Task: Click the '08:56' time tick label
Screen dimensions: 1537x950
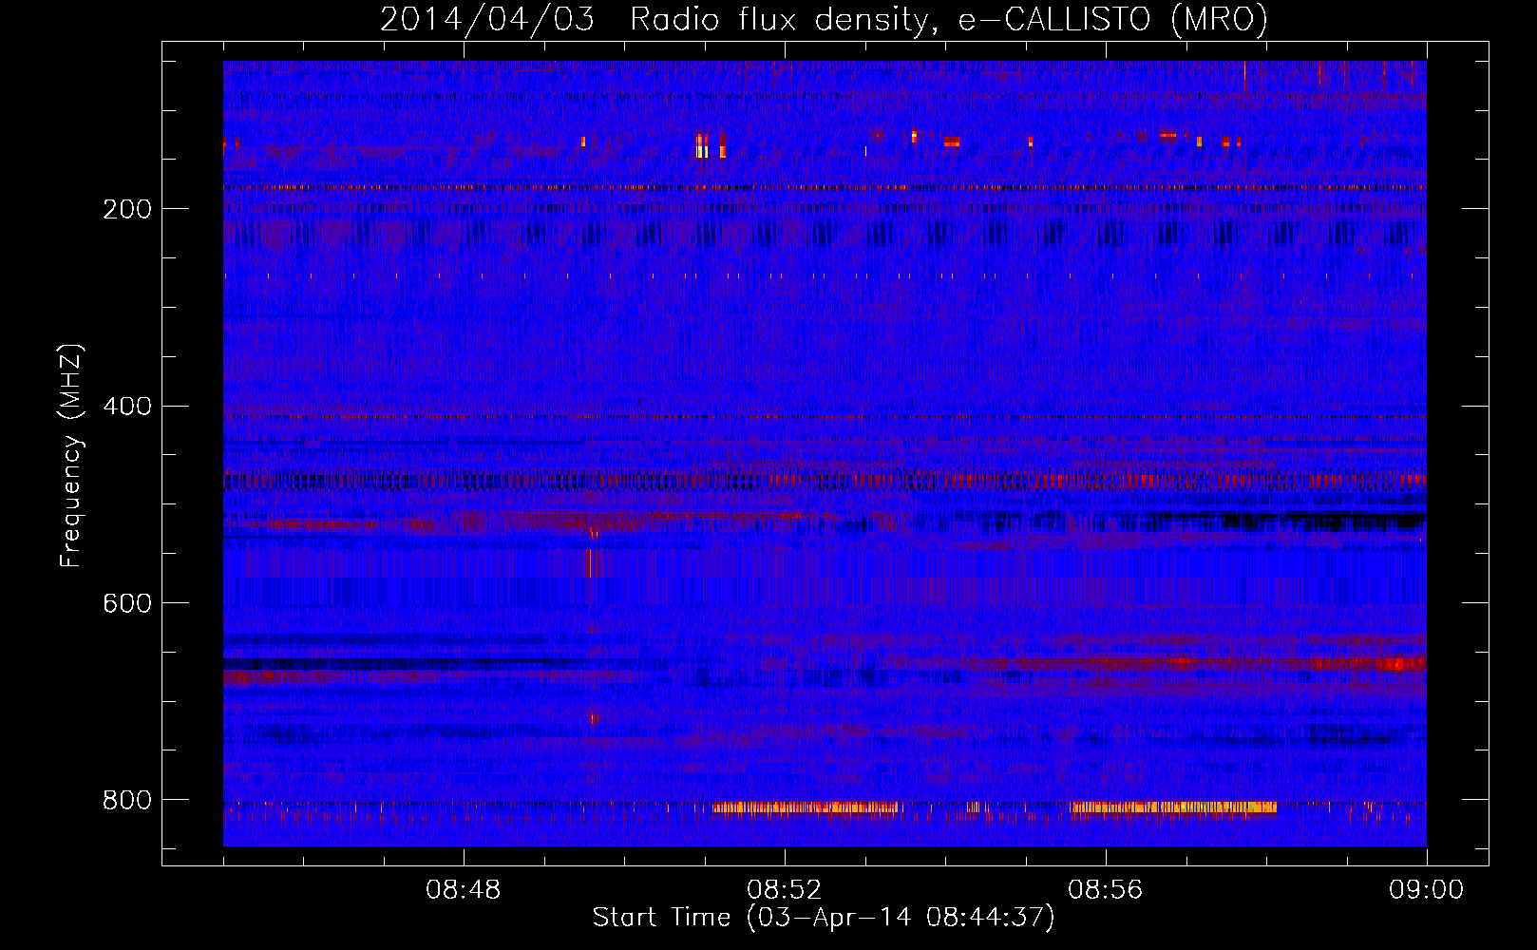Action: click(x=1105, y=890)
